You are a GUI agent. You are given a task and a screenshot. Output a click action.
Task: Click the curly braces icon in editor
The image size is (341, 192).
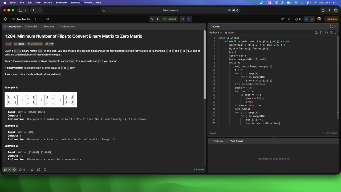tap(326, 33)
